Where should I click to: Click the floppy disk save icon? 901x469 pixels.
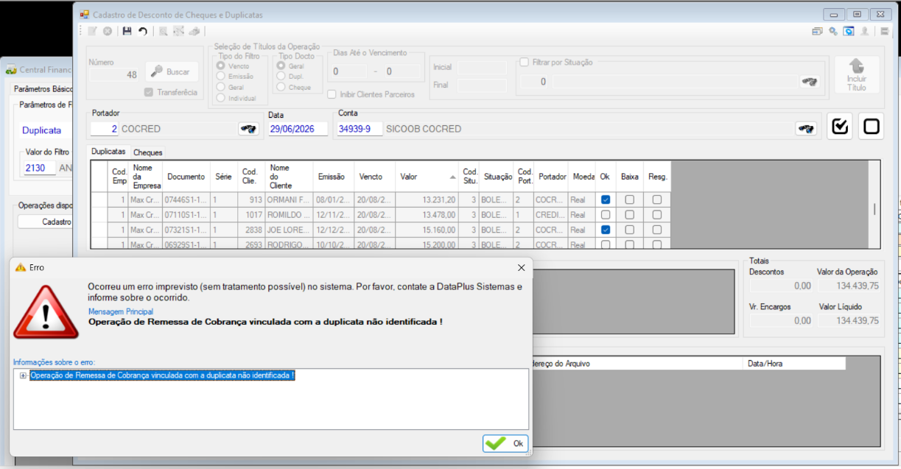coord(127,32)
